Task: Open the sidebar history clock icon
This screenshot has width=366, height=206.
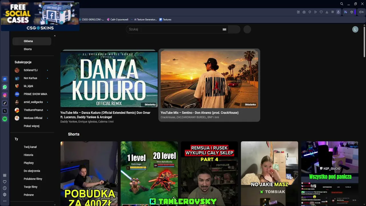Action: [x=5, y=188]
